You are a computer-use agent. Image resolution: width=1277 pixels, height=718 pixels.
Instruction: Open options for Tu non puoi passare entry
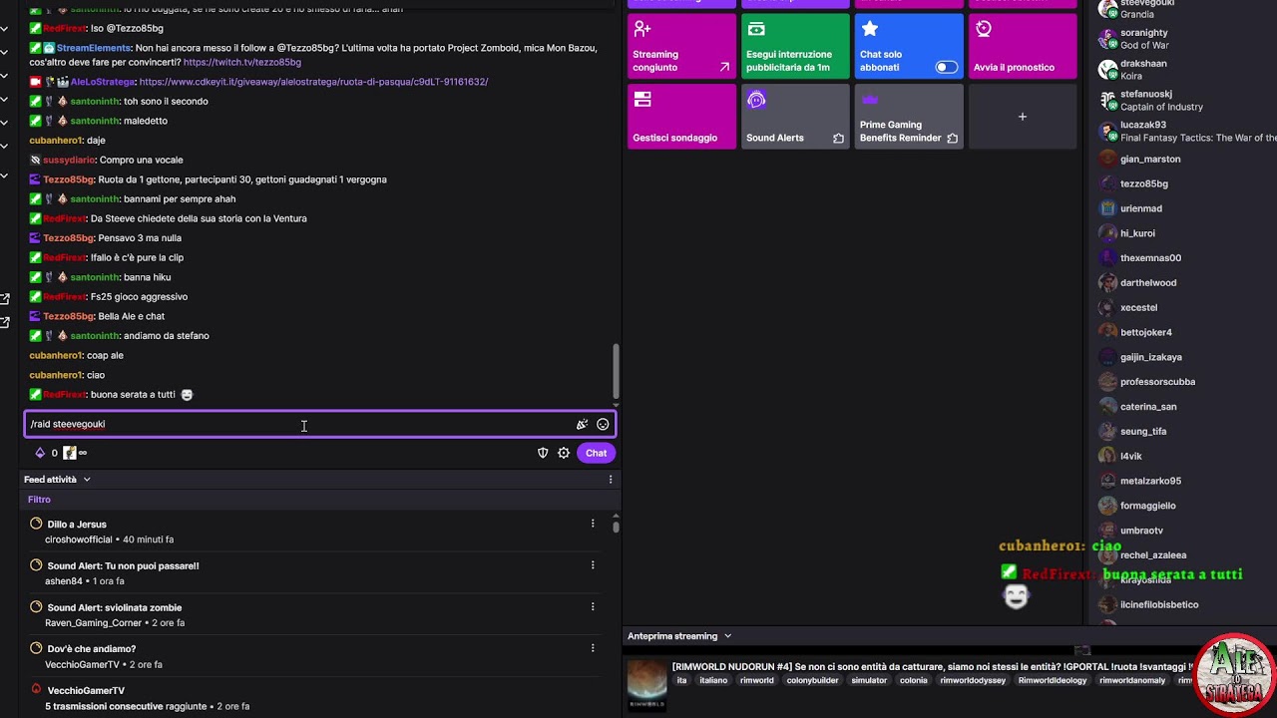click(x=593, y=565)
